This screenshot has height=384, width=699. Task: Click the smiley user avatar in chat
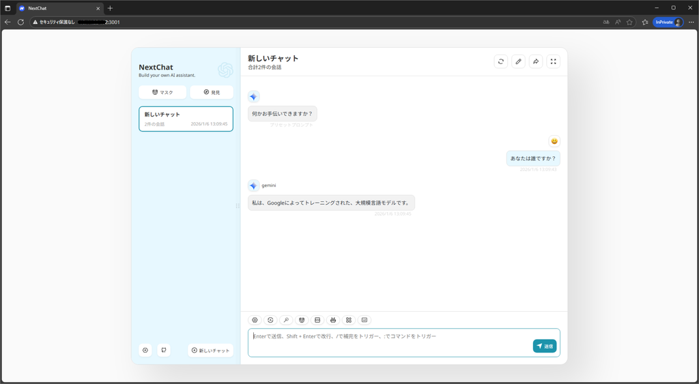coord(554,141)
